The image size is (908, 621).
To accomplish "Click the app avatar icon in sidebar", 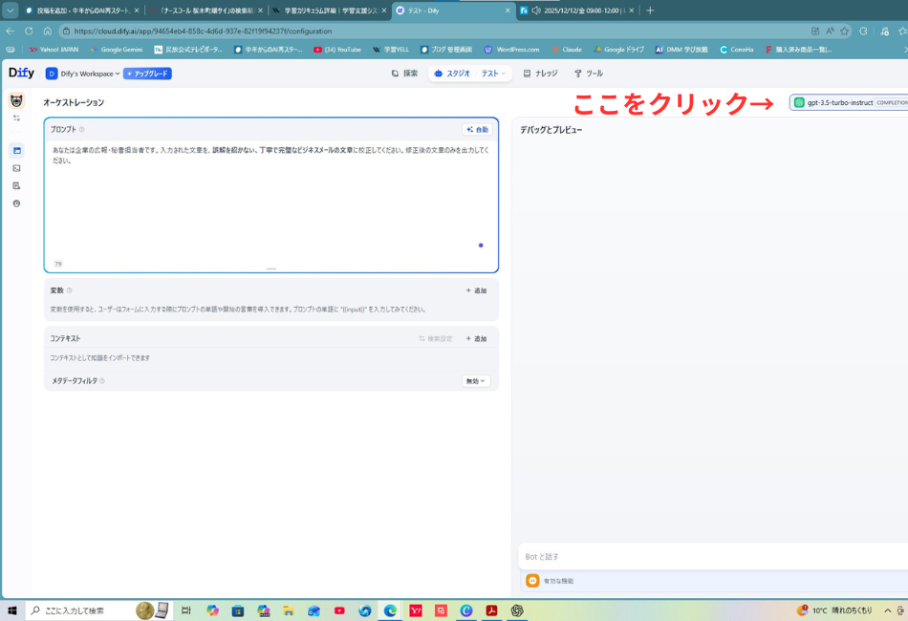I will tap(16, 98).
